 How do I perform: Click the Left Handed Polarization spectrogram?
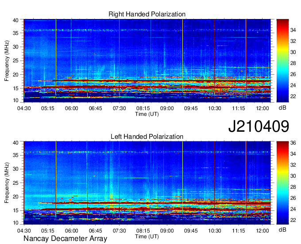click(147, 183)
